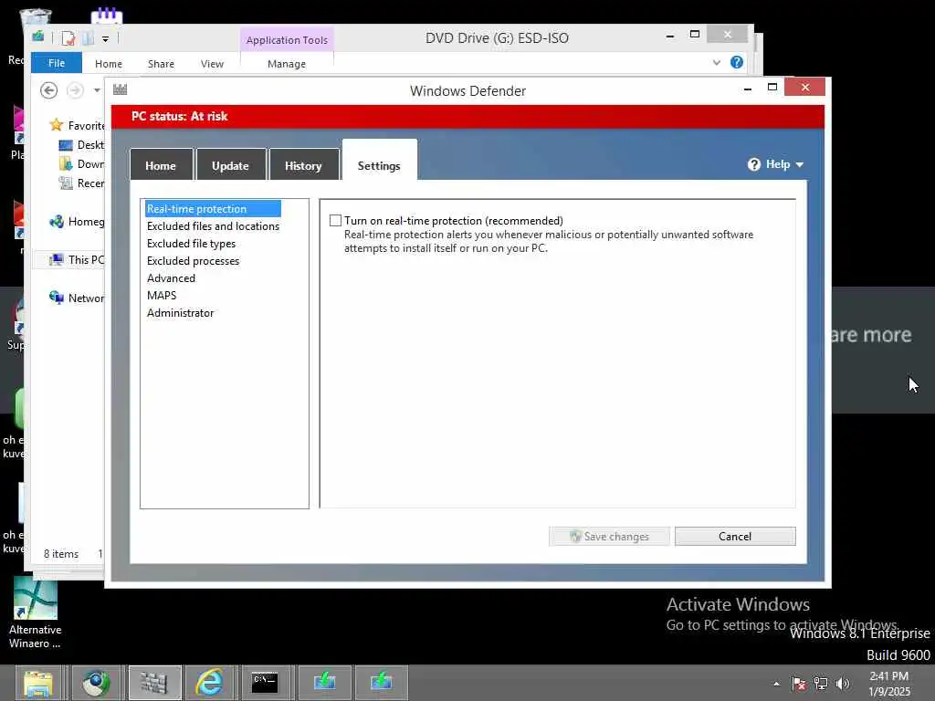Click the Help question mark icon
Screen dimensions: 935x701
[x=753, y=164]
